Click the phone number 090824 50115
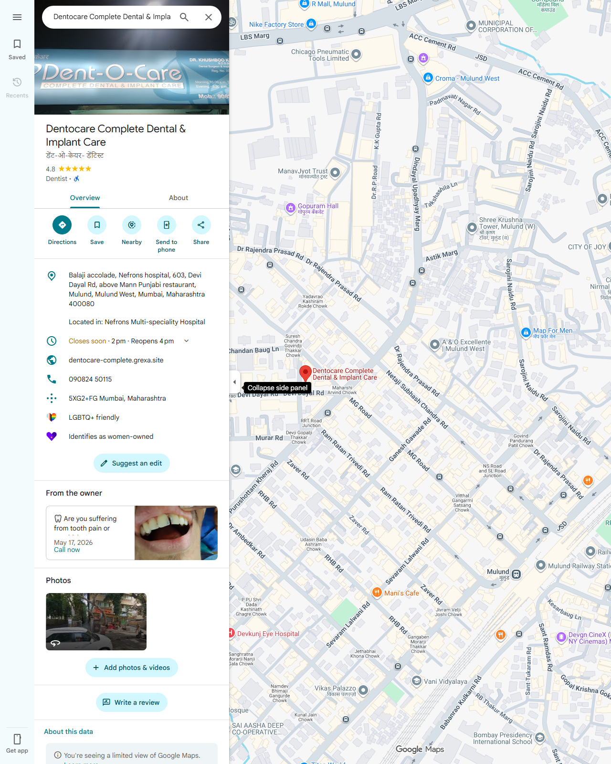 pyautogui.click(x=90, y=379)
